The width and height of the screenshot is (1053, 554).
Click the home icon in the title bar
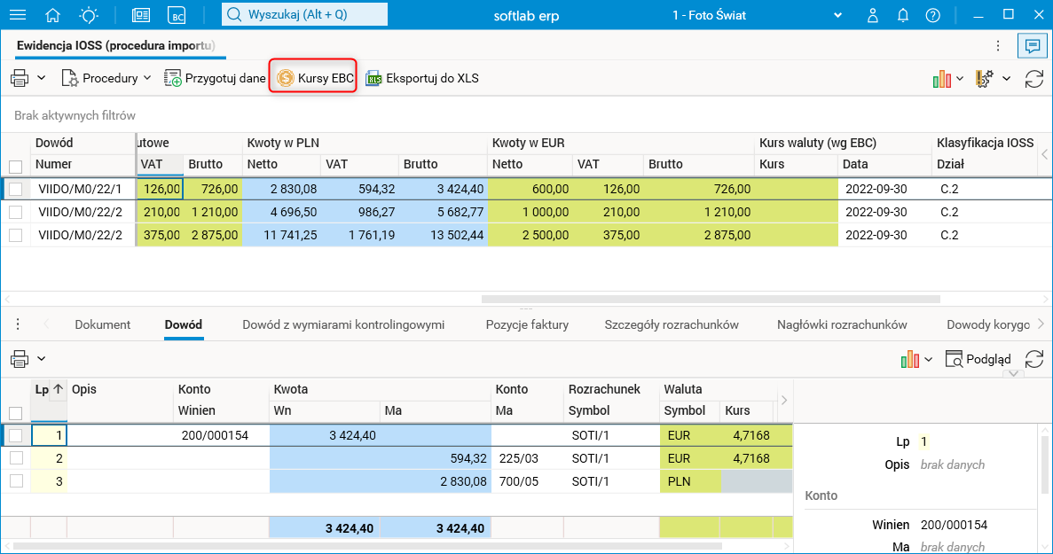coord(53,15)
